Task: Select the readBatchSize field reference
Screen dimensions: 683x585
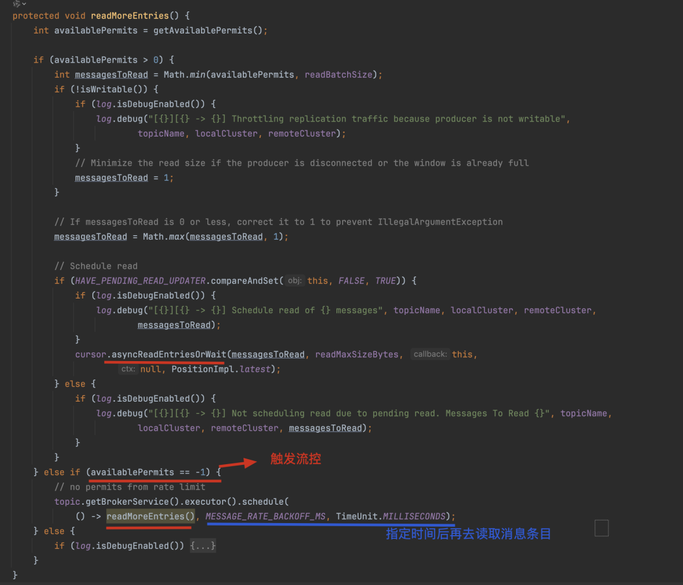Action: [338, 75]
